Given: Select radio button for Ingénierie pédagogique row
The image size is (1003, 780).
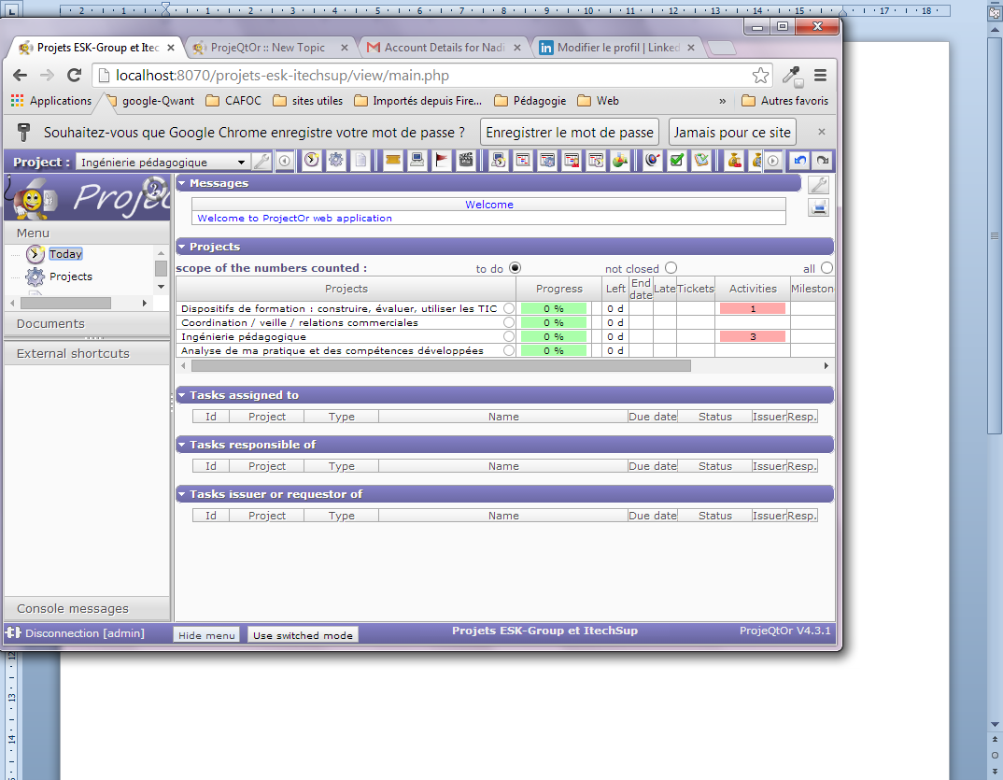Looking at the screenshot, I should click(509, 336).
